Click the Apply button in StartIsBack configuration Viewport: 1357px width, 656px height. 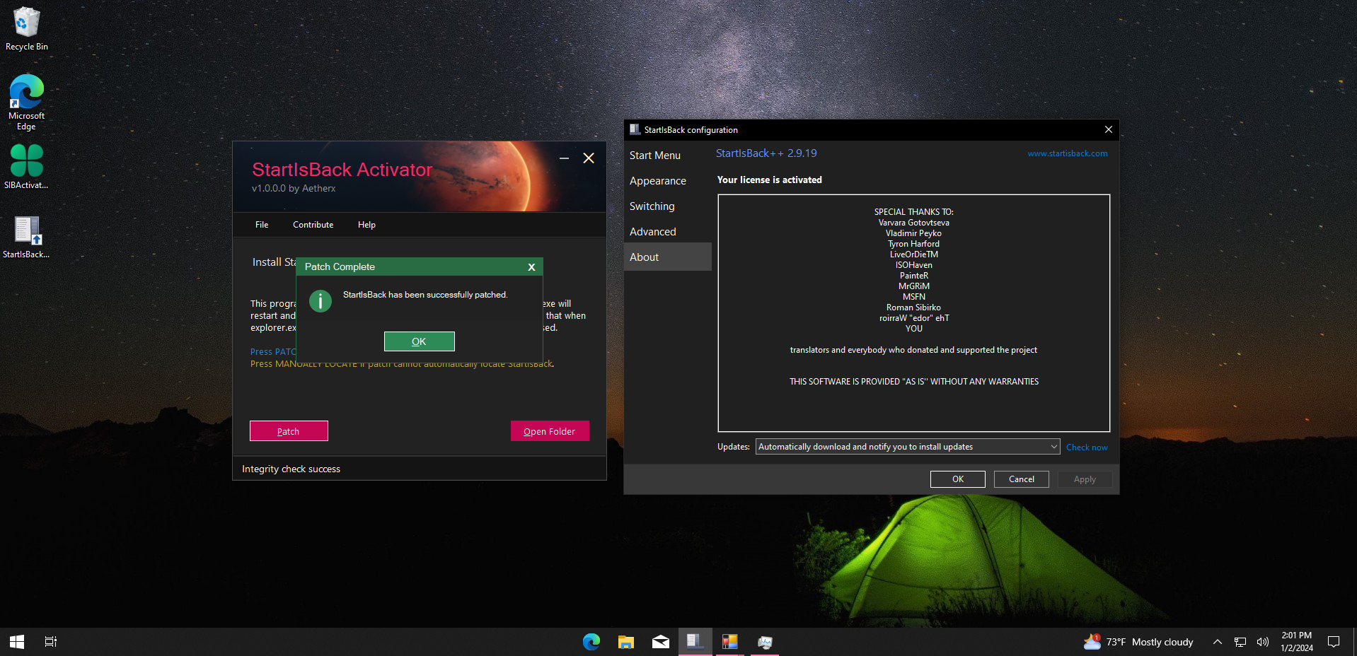[1085, 479]
